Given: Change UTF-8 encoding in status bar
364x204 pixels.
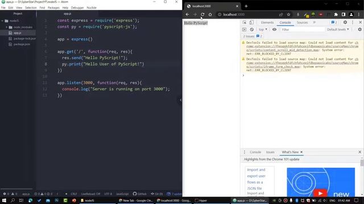Looking at the screenshot, I should [x=108, y=194].
